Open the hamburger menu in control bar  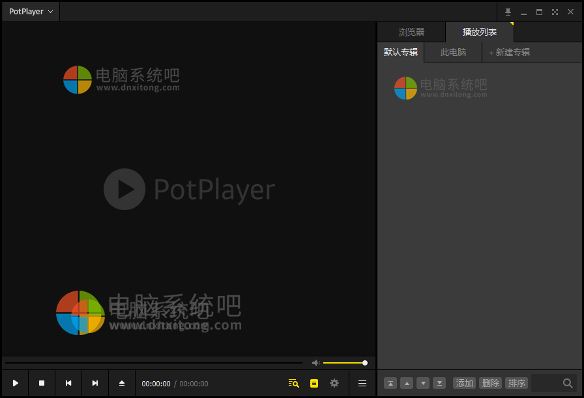(x=362, y=383)
